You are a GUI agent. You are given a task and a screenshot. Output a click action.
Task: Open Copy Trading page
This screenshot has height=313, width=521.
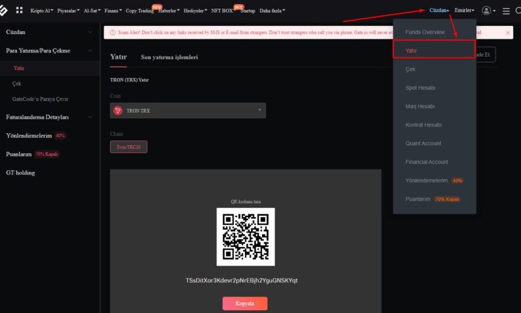pyautogui.click(x=140, y=11)
